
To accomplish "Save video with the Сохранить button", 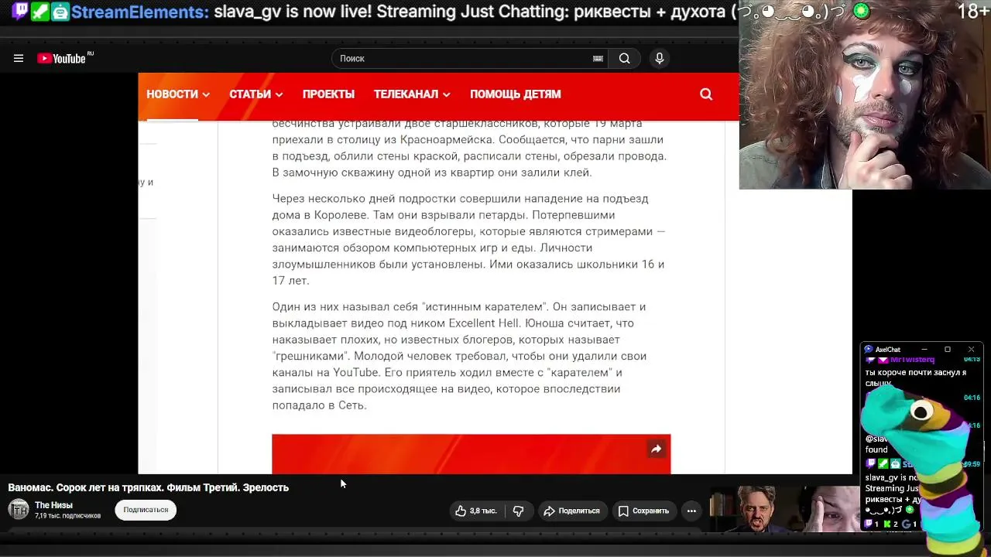I will pyautogui.click(x=643, y=511).
